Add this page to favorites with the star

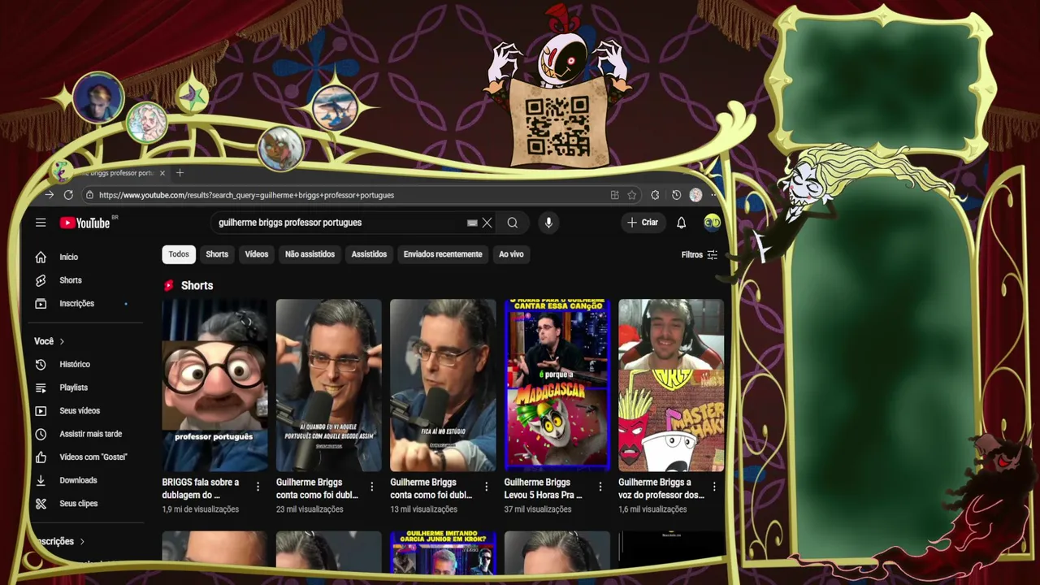coord(631,195)
